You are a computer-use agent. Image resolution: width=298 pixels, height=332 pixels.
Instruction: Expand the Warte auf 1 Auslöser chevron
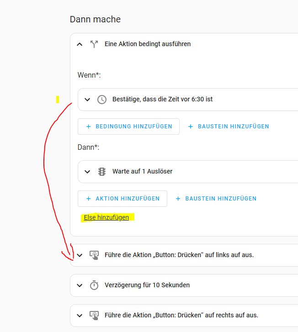click(x=87, y=172)
